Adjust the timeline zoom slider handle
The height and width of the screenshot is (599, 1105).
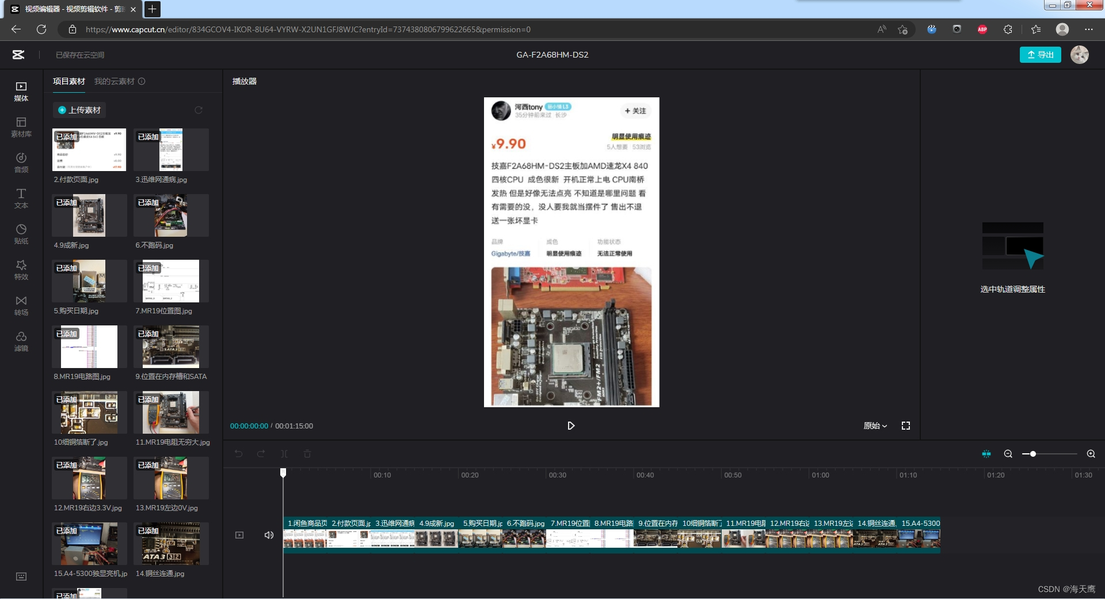click(x=1033, y=454)
